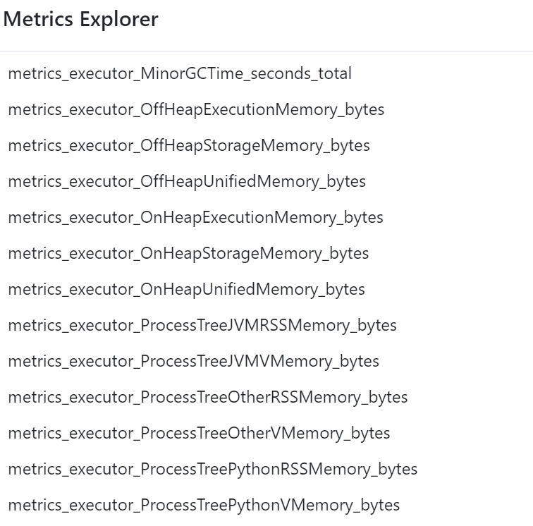Select the off-heap unified memory metric row

tap(187, 181)
